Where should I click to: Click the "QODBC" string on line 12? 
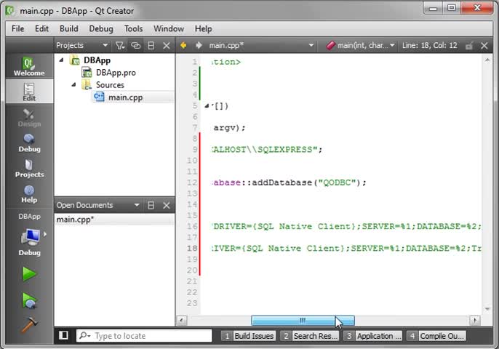tap(337, 182)
